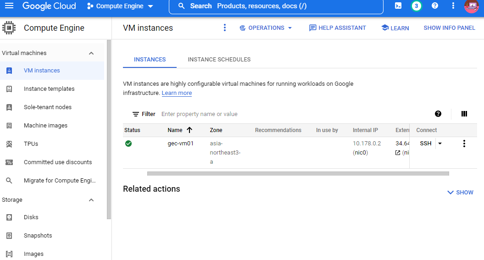Open the header three-dot settings menu

click(x=453, y=6)
